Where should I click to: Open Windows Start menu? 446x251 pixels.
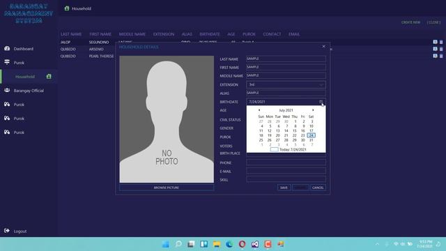(166, 244)
